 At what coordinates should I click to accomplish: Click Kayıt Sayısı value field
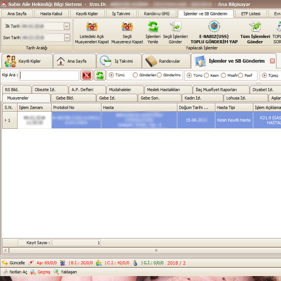click(x=77, y=243)
